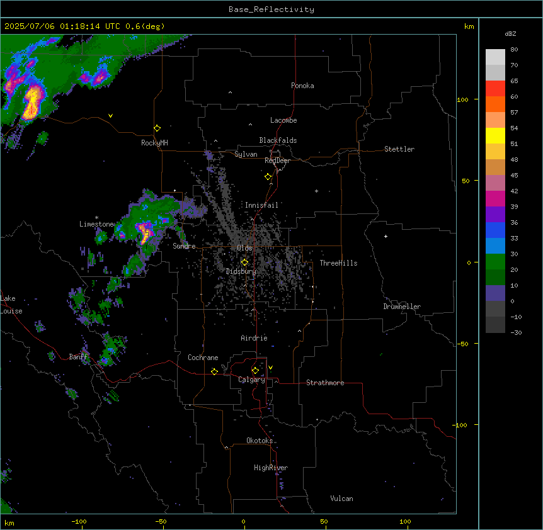Click the -100 tick on bottom axis
This screenshot has height=530, width=543.
(79, 521)
